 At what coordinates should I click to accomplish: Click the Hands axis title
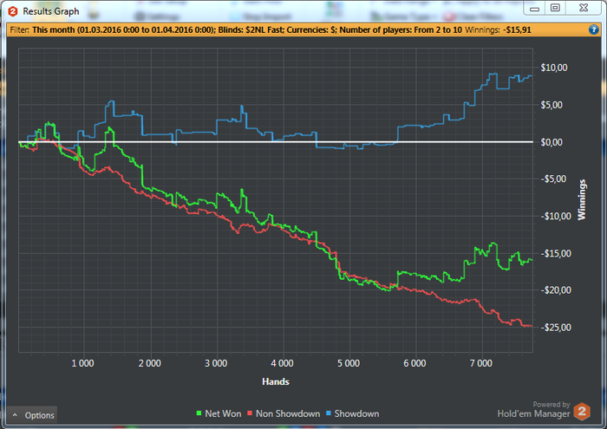276,381
